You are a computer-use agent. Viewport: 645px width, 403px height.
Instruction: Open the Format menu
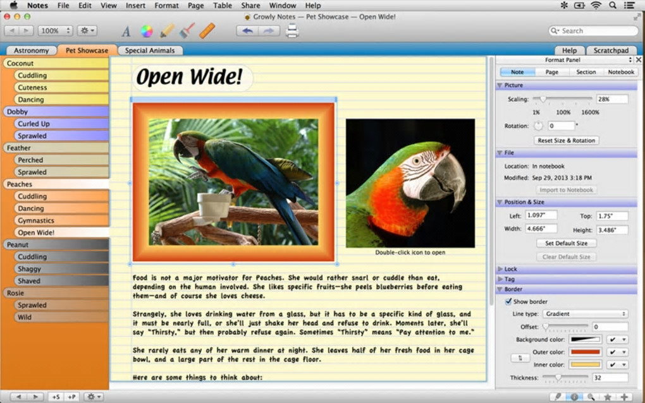pos(166,5)
